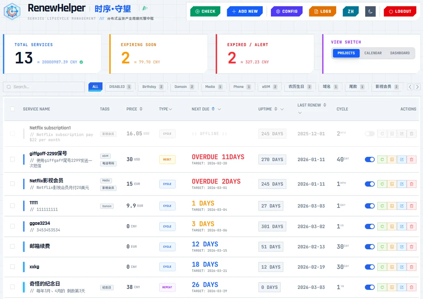
Task: Click the RenewHelper logo icon
Action: (12, 11)
